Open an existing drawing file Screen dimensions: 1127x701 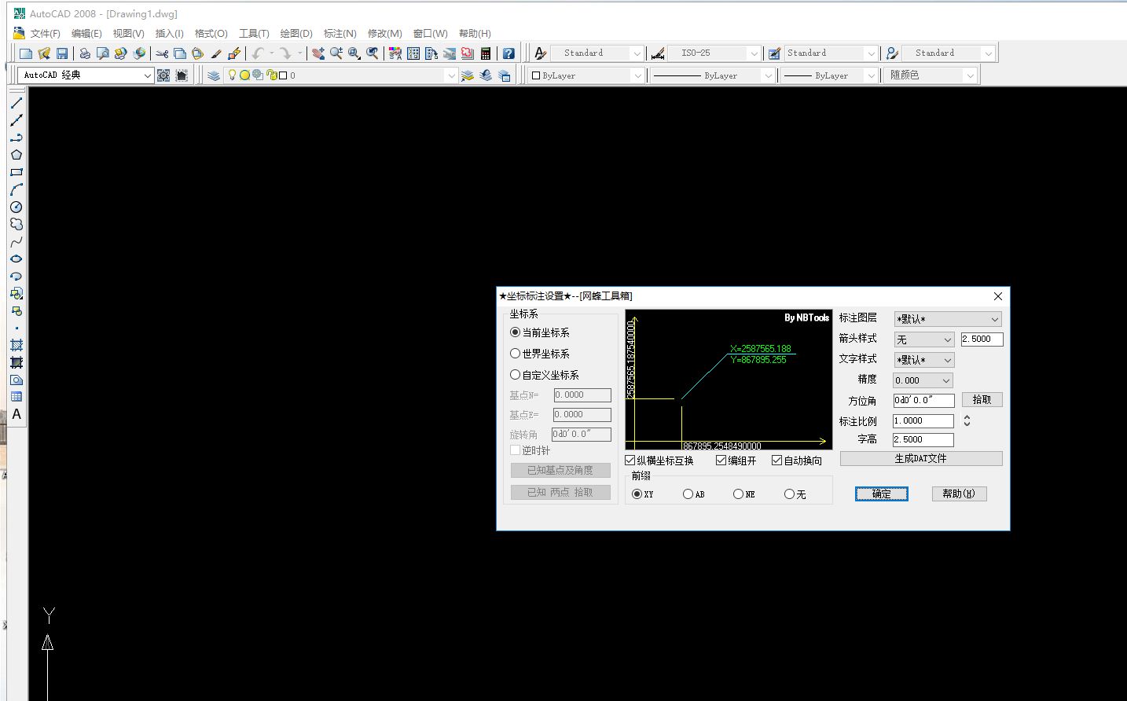point(44,53)
